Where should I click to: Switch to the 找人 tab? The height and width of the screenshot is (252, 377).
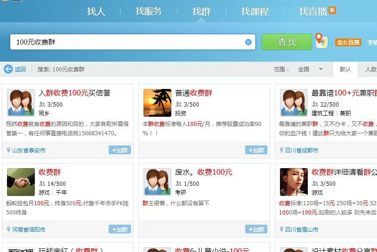point(96,12)
